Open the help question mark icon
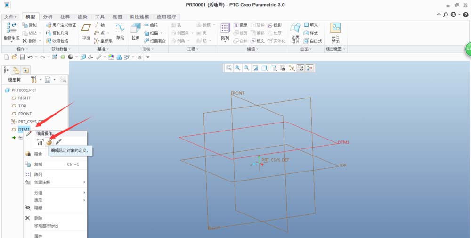 [466, 15]
